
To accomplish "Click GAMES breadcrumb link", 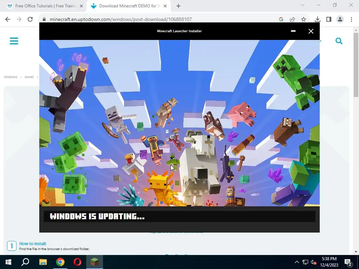I will pyautogui.click(x=29, y=77).
